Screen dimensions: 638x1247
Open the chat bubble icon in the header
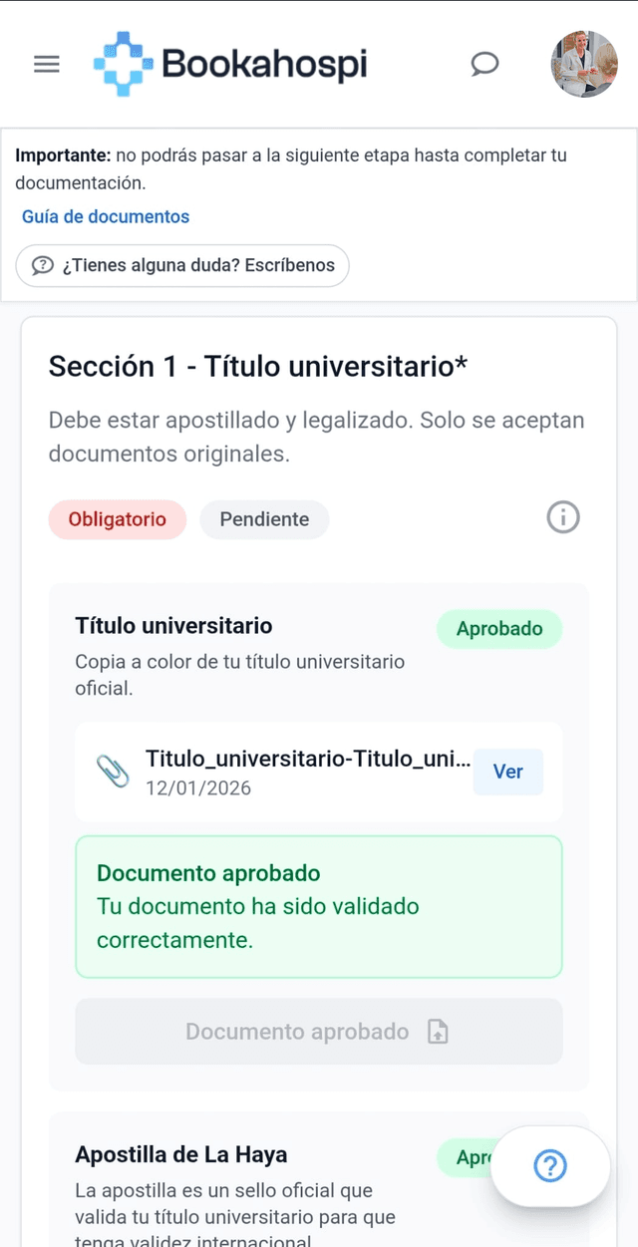point(484,63)
